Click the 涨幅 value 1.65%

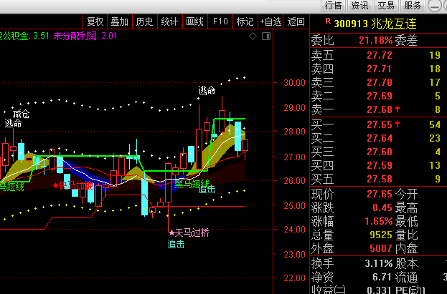click(x=379, y=221)
